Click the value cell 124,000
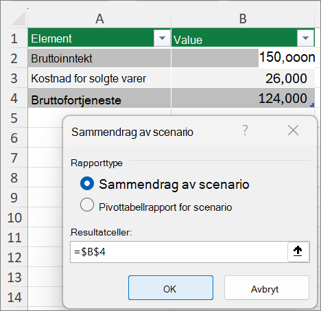This screenshot has height=311, width=321. (243, 98)
